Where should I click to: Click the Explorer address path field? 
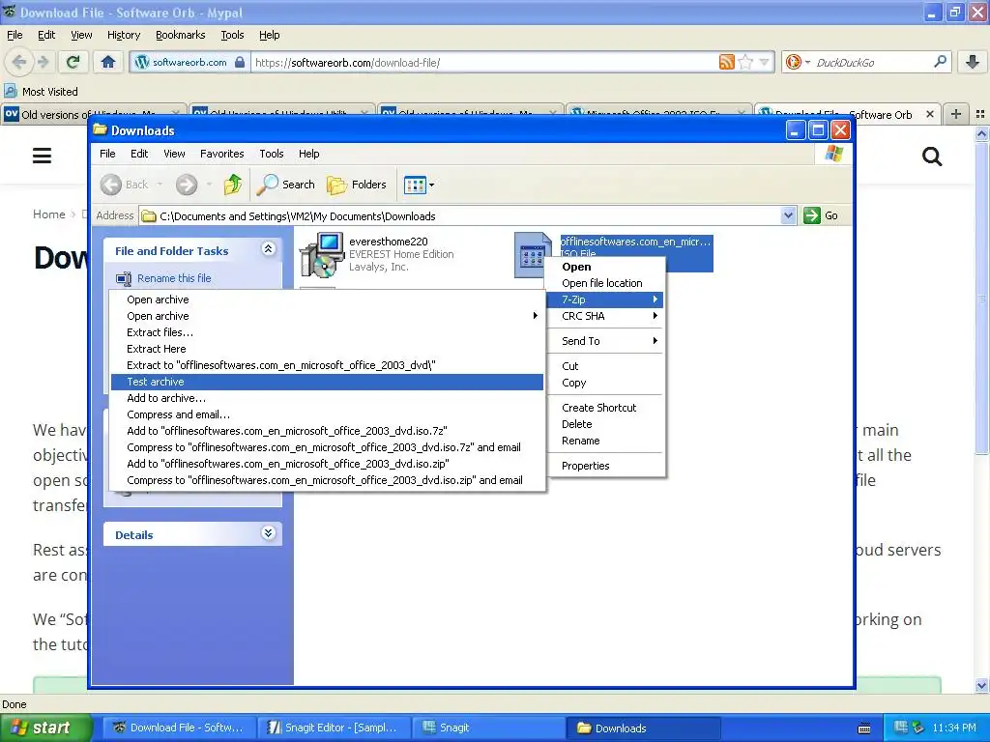(461, 215)
